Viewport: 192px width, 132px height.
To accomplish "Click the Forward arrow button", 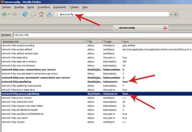I will [14, 14].
